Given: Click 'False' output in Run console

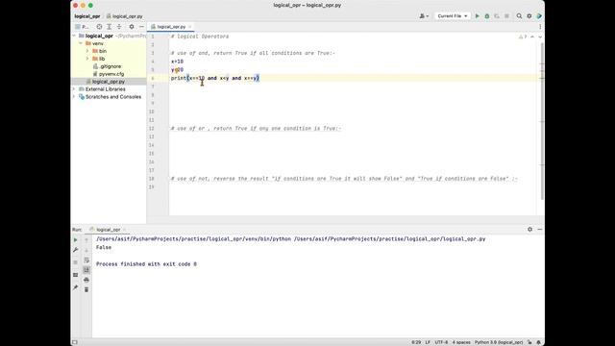Looking at the screenshot, I should click(104, 248).
